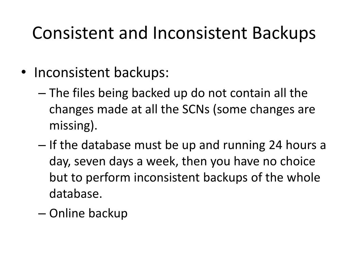Click the round bullet before 'Inconsistent backups:'
The width and height of the screenshot is (348, 261).
point(24,72)
